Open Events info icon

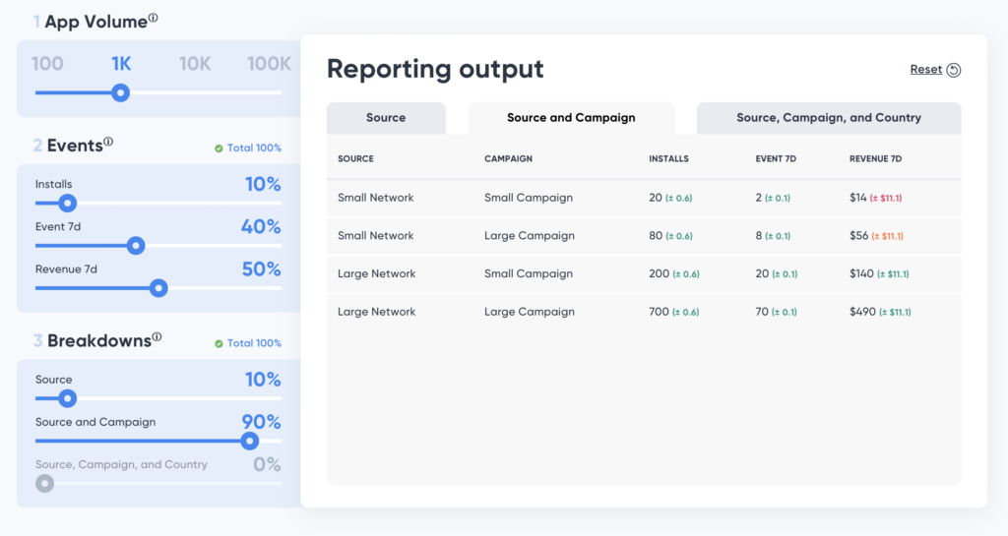108,142
